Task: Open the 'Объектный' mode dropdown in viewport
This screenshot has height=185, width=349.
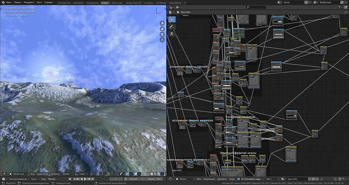Action: [18, 174]
